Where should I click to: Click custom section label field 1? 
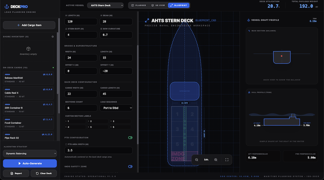coord(75,121)
